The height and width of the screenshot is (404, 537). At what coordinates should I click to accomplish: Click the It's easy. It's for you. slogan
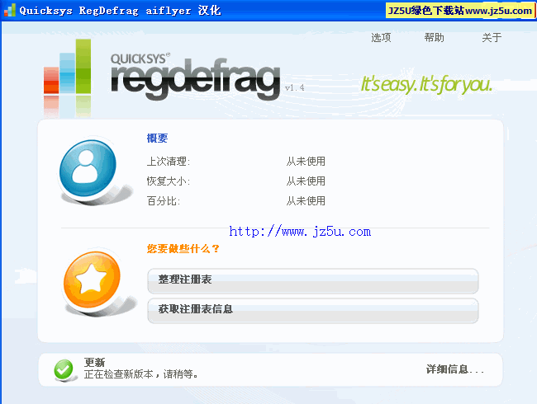click(x=426, y=84)
